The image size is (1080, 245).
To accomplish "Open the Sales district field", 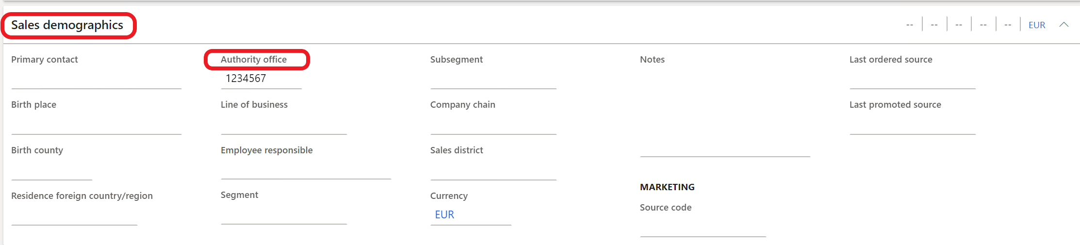I will [493, 170].
